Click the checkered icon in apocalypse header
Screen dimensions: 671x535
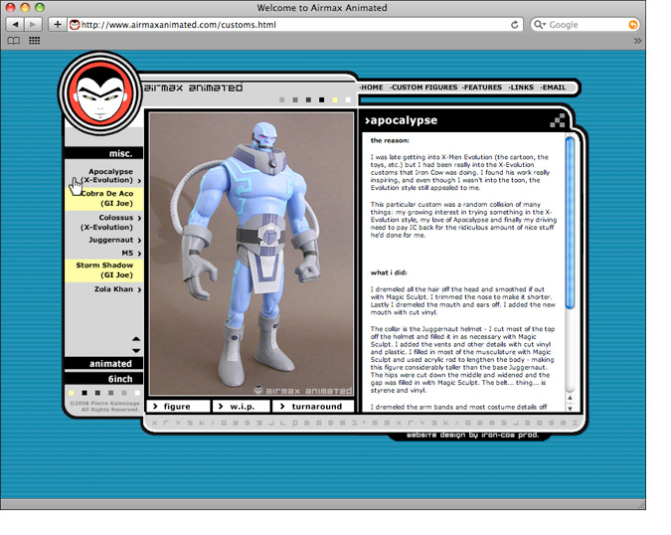pyautogui.click(x=557, y=120)
